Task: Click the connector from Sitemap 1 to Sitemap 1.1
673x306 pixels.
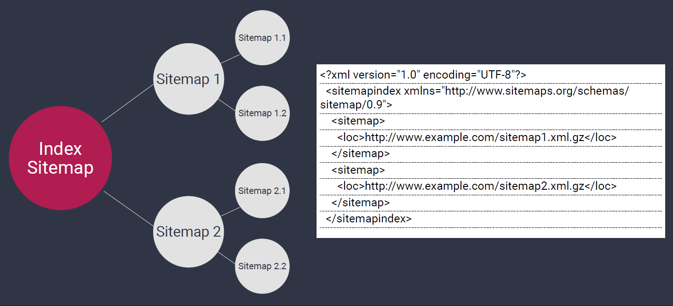Action: (x=230, y=59)
